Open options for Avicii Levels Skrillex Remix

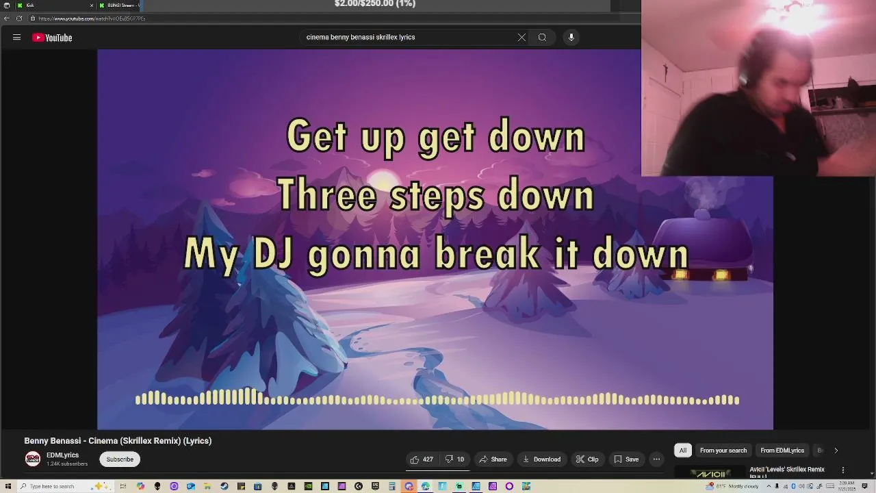tap(843, 470)
